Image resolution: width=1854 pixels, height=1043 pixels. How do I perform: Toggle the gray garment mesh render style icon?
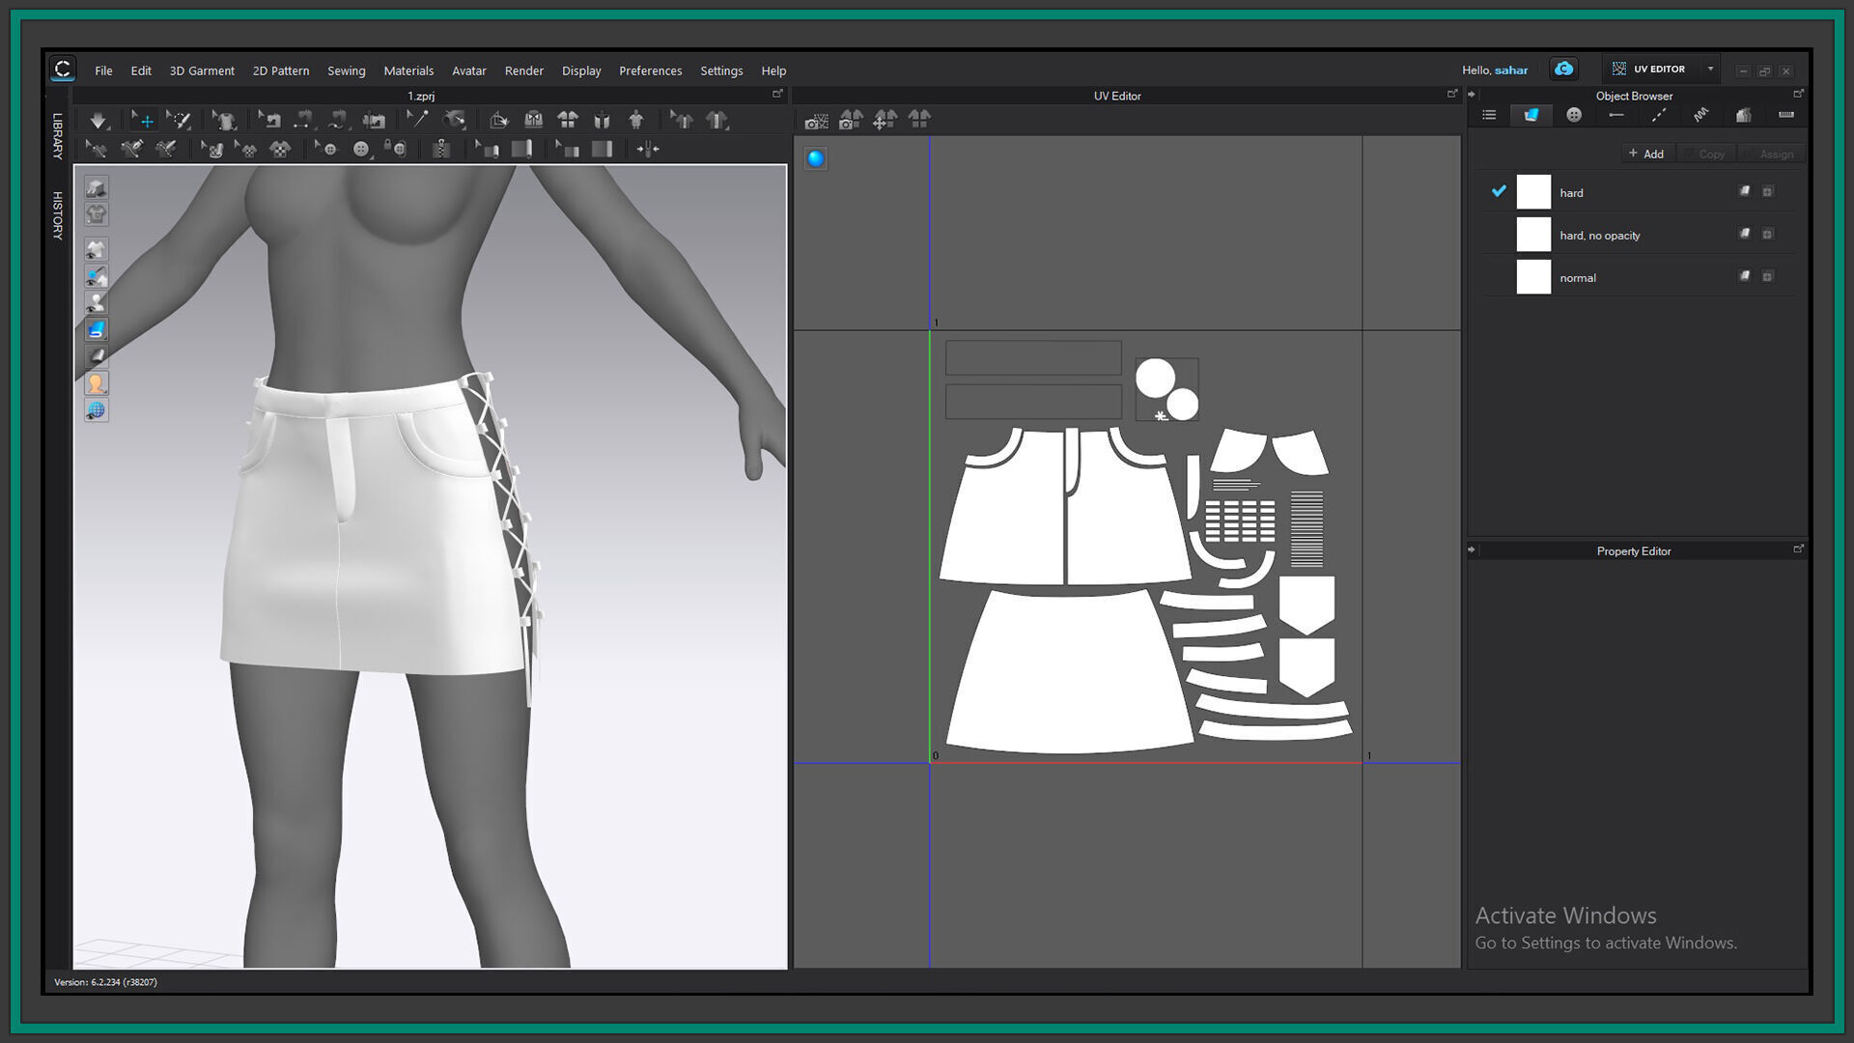(96, 356)
